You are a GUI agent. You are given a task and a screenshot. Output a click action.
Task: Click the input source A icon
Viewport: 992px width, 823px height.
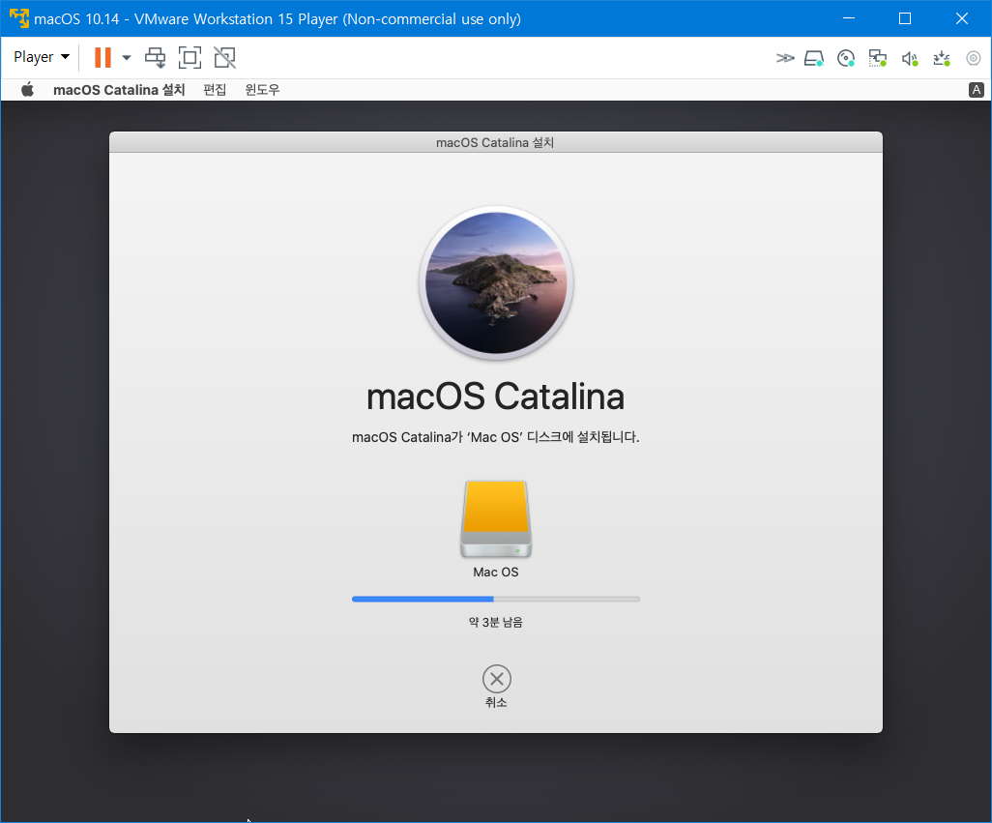[x=977, y=90]
